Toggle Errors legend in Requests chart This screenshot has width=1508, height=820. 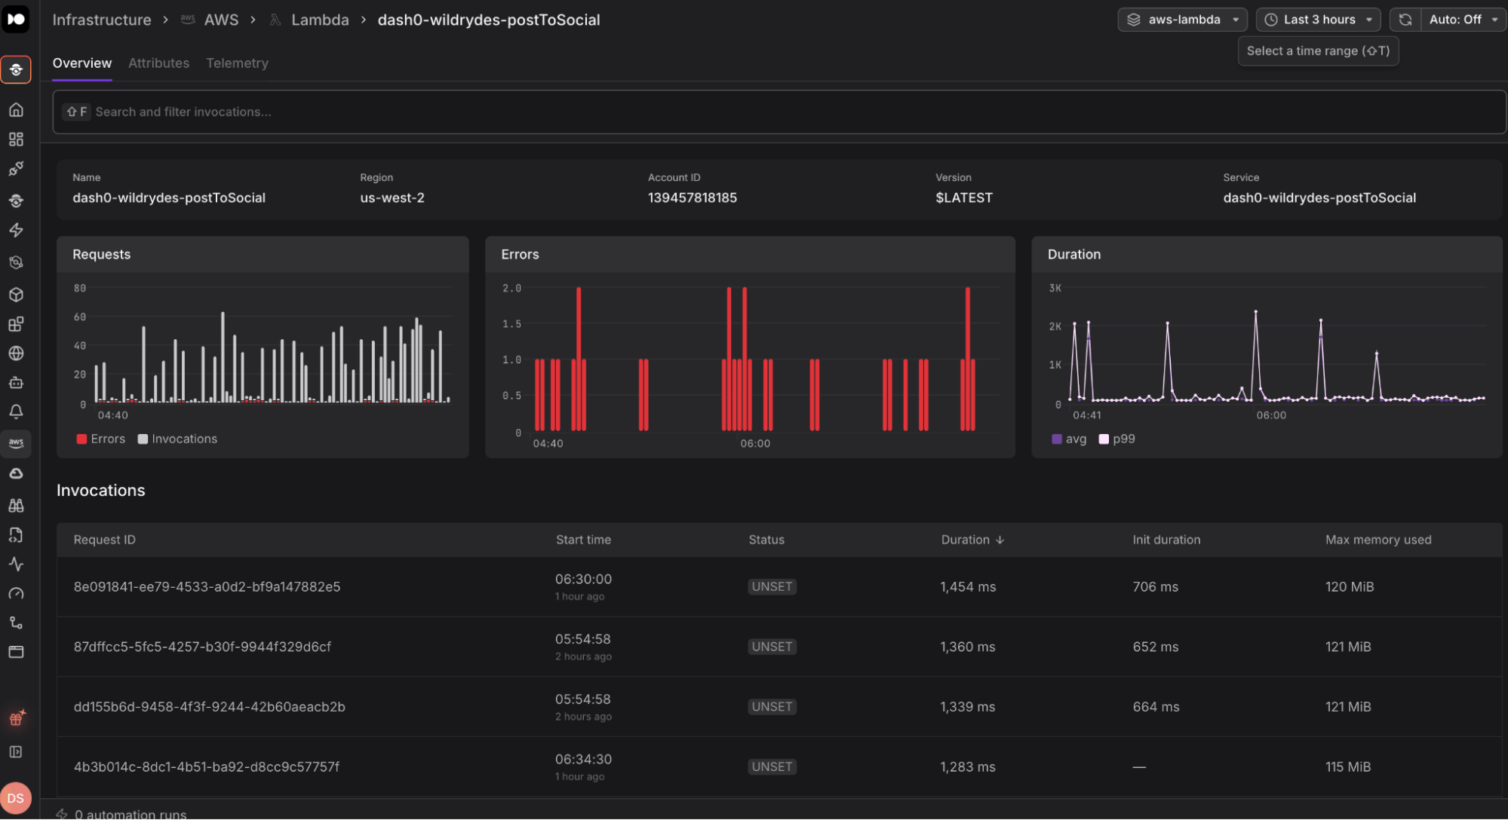(101, 439)
